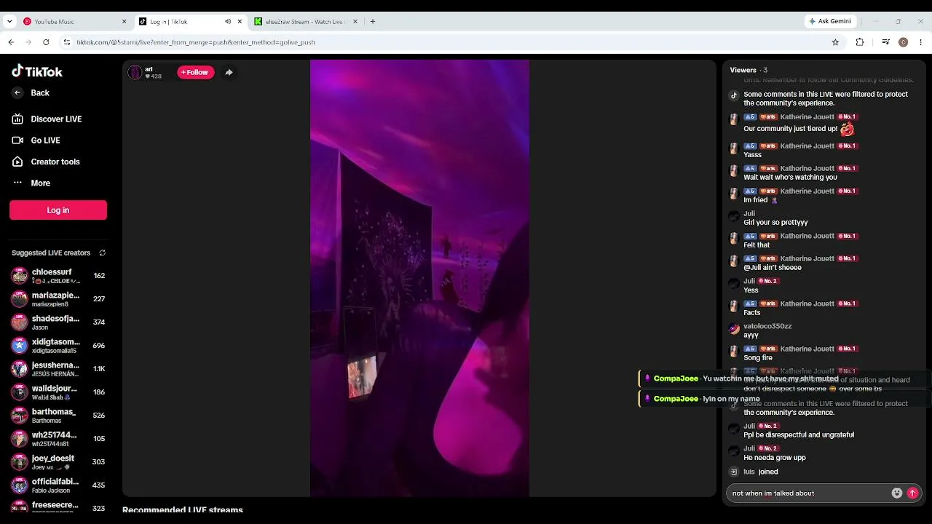The width and height of the screenshot is (932, 524).
Task: Refresh the Suggested LIVE creators list
Action: click(x=102, y=253)
